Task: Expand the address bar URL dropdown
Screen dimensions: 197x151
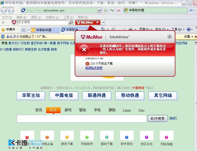Action: 99,10
